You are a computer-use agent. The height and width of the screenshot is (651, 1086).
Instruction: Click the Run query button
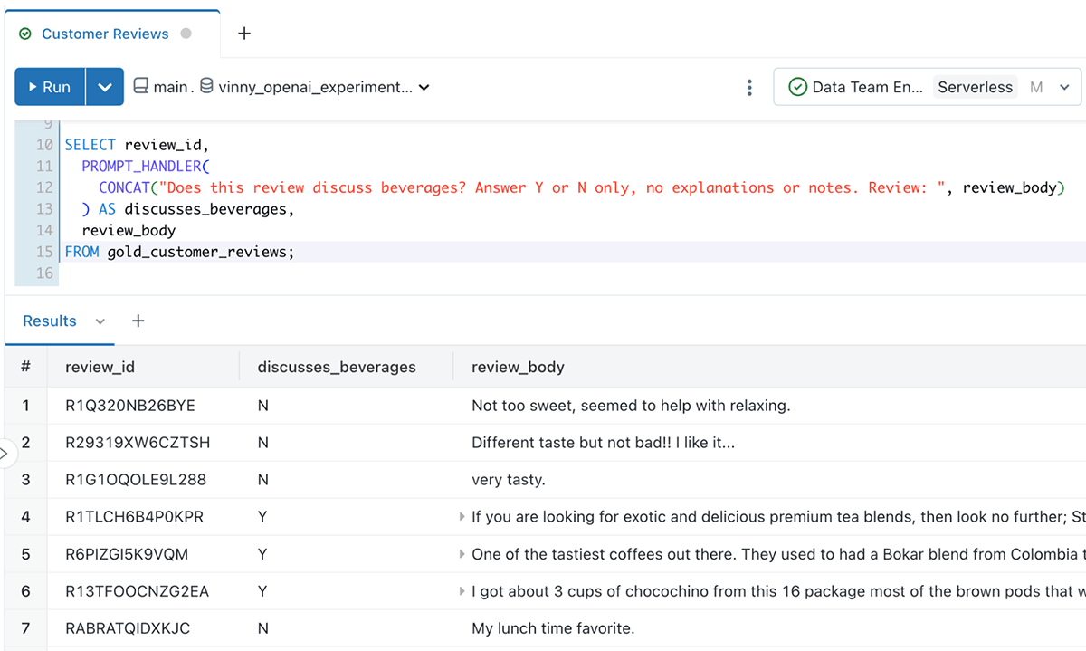pos(51,87)
